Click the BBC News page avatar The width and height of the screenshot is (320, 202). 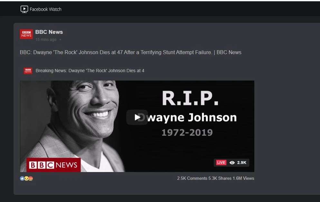26,34
